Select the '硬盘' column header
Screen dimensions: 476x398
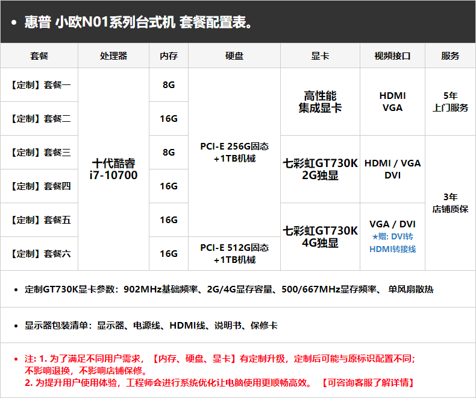pyautogui.click(x=234, y=56)
